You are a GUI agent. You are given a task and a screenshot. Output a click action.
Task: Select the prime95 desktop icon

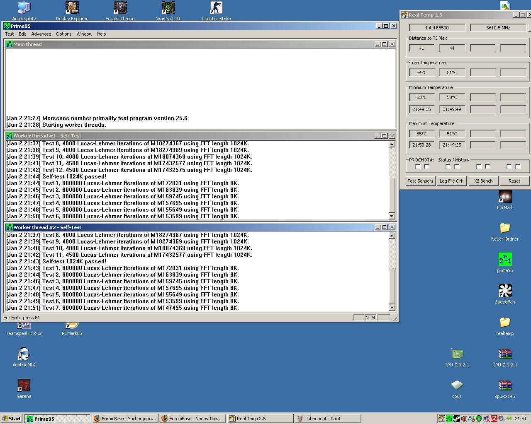505,263
